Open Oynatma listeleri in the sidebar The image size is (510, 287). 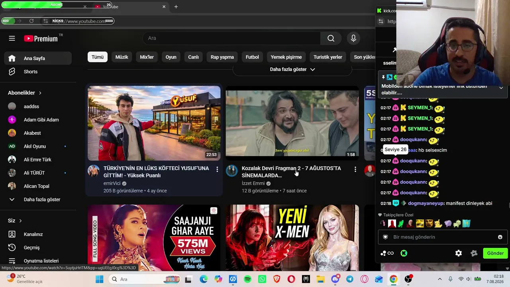click(x=38, y=261)
